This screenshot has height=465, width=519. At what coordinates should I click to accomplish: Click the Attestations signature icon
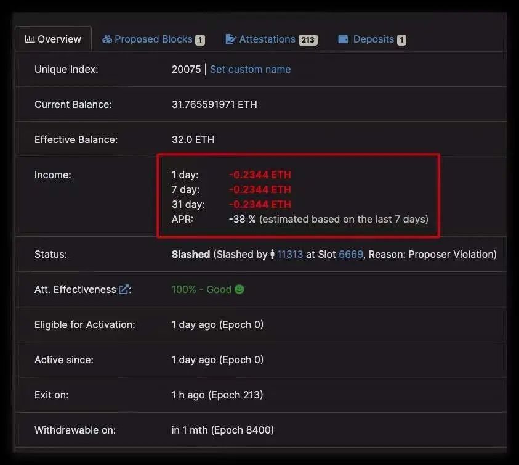[x=231, y=39]
